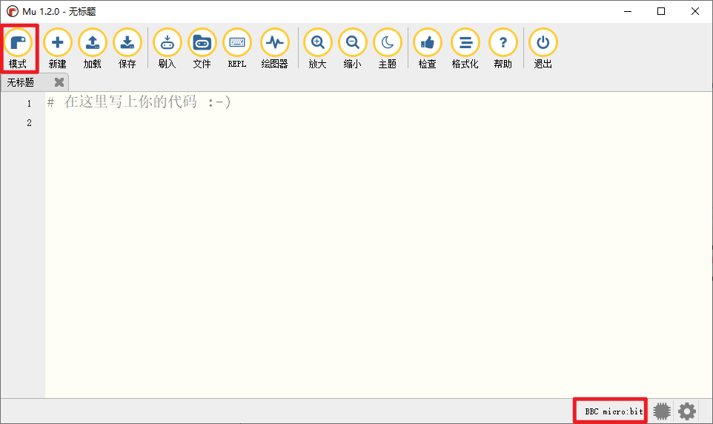Tidy code with 格式化 button
The image size is (713, 424).
(x=465, y=43)
